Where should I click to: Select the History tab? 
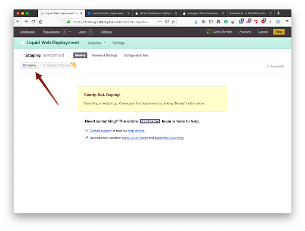point(80,56)
